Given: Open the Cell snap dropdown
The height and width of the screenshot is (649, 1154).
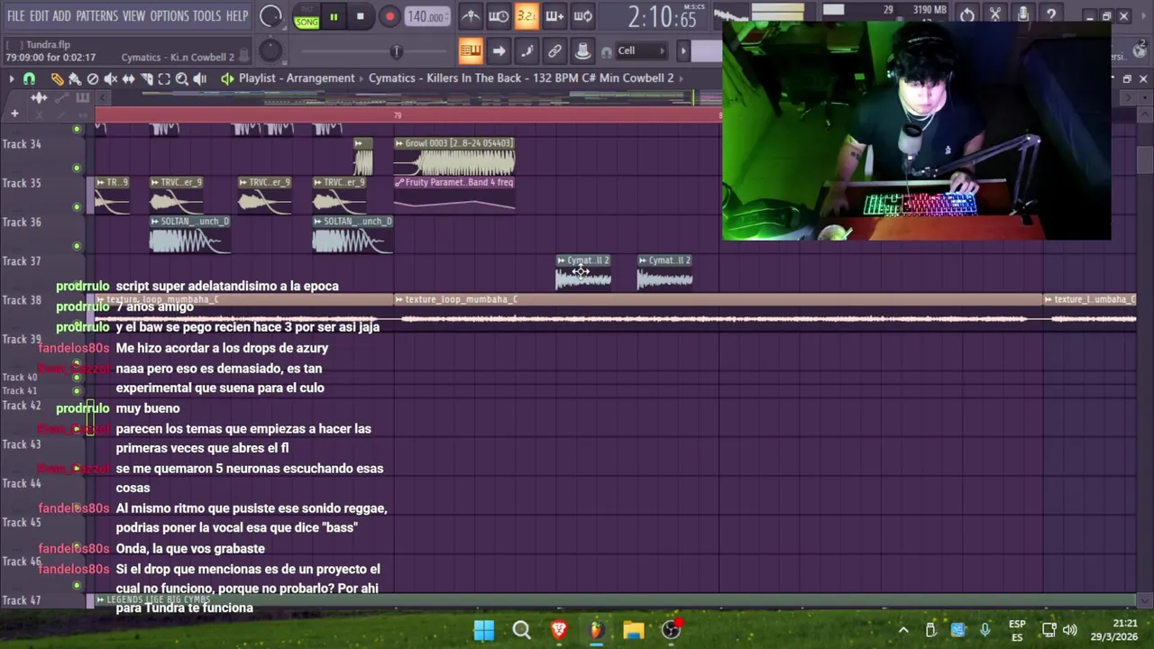Looking at the screenshot, I should click(x=640, y=50).
